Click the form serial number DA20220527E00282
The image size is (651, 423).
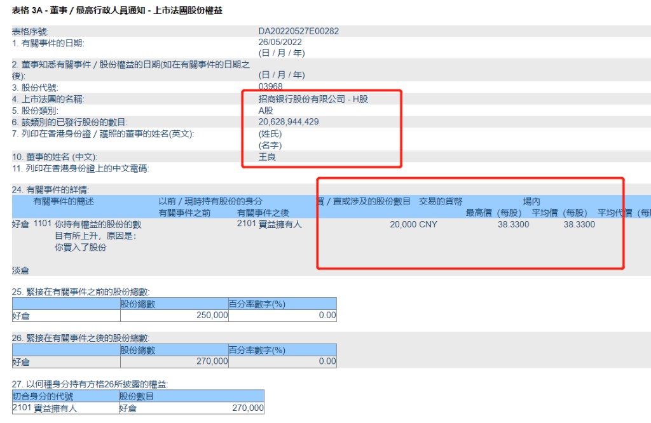tap(303, 31)
